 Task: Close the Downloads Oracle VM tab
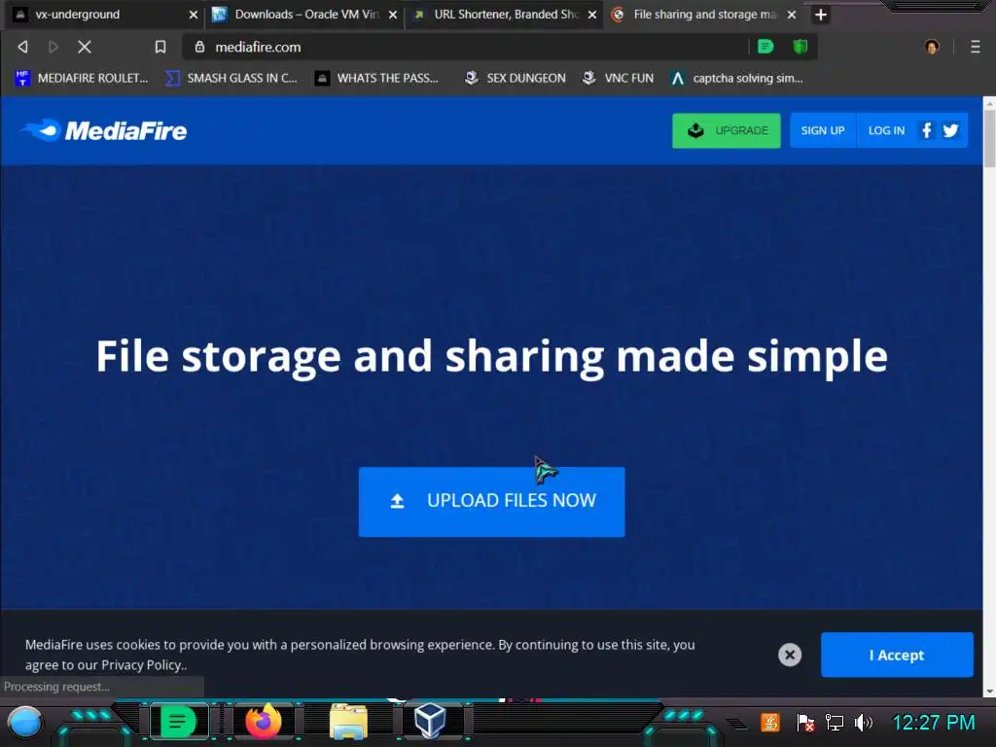tap(393, 14)
